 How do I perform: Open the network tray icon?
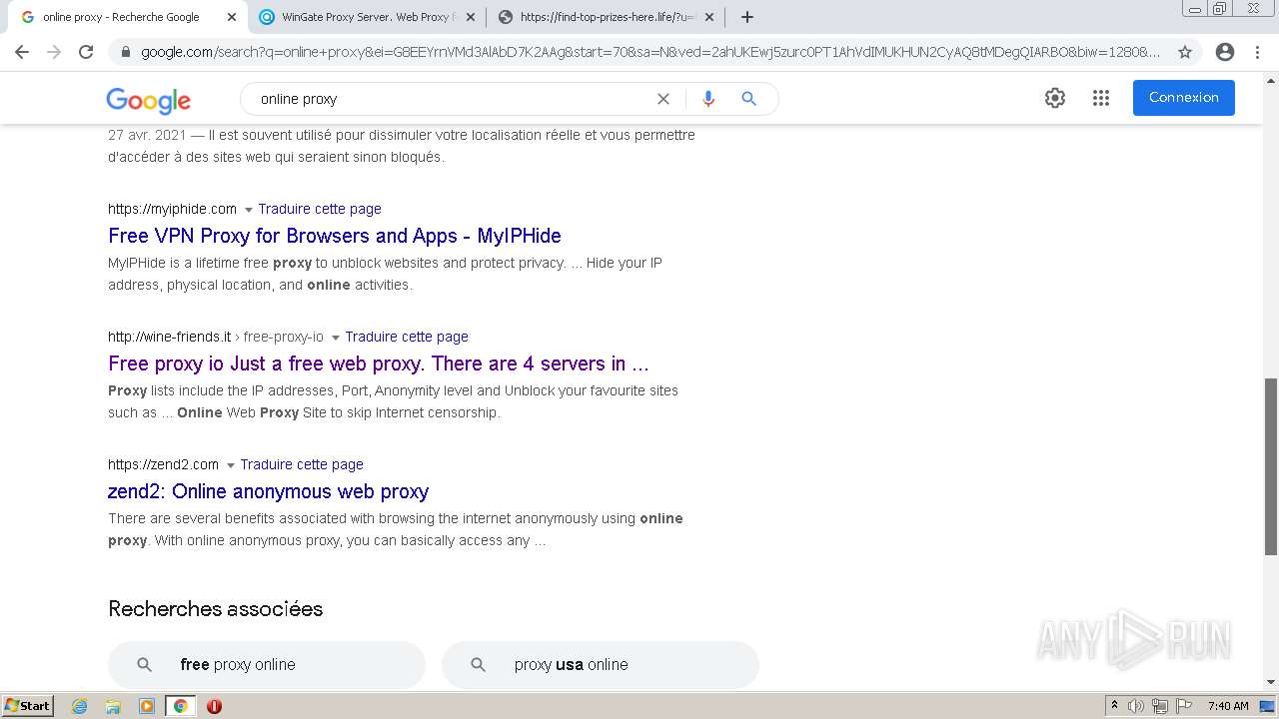click(x=1160, y=706)
